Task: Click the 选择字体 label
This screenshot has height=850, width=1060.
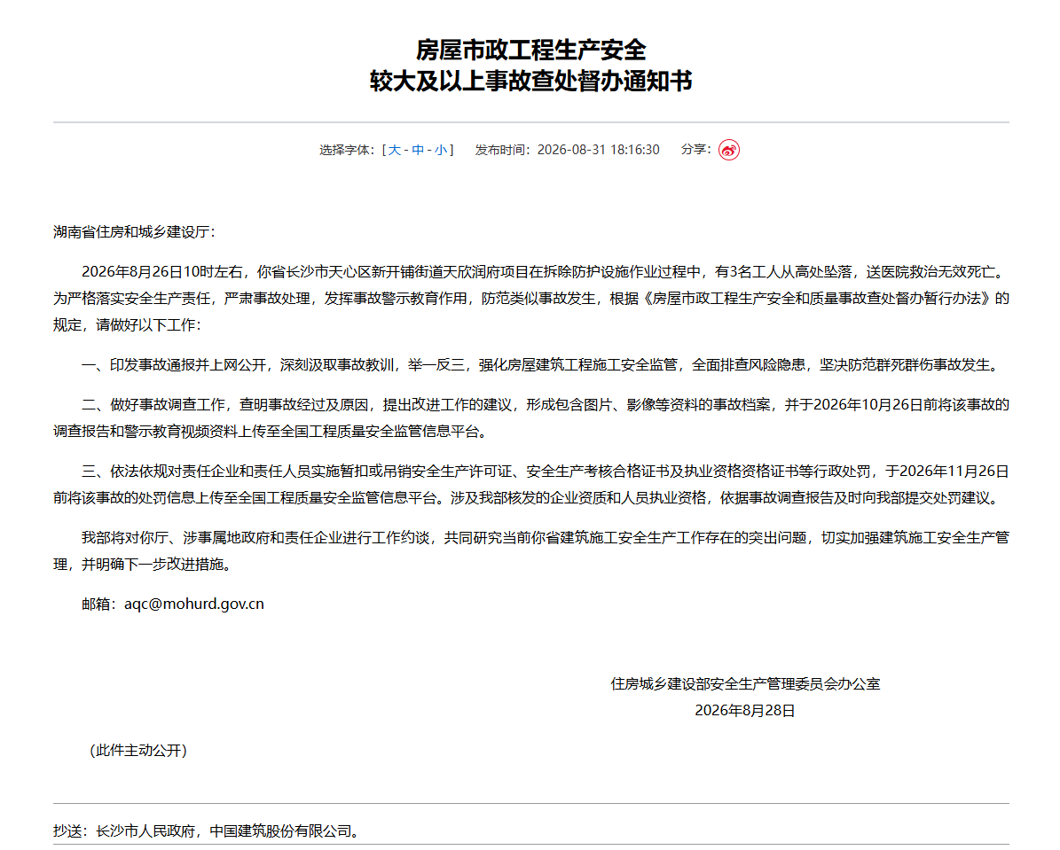Action: (x=347, y=150)
